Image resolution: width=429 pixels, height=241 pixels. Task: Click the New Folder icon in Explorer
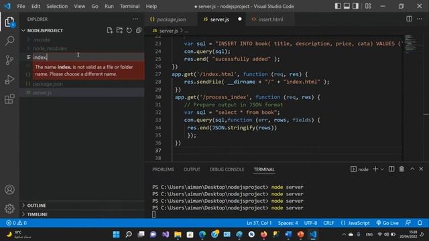tap(119, 30)
